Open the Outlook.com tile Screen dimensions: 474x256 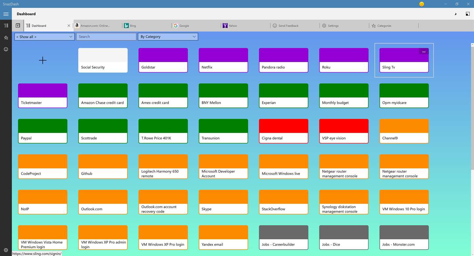point(103,202)
